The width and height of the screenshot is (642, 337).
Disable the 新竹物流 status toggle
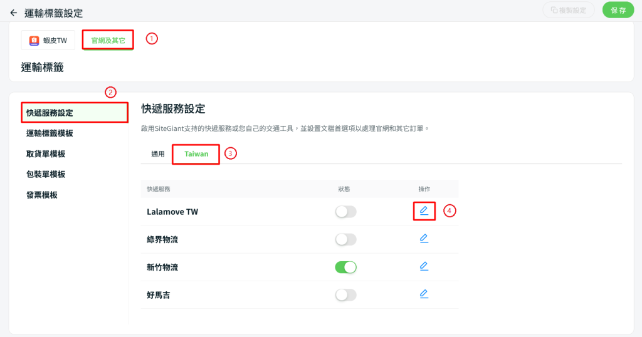[345, 267]
